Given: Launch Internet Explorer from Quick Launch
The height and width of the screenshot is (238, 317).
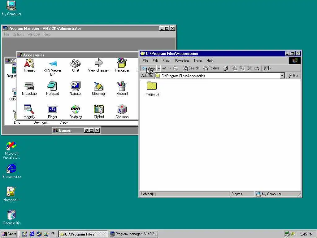Looking at the screenshot, I should click(32, 234).
